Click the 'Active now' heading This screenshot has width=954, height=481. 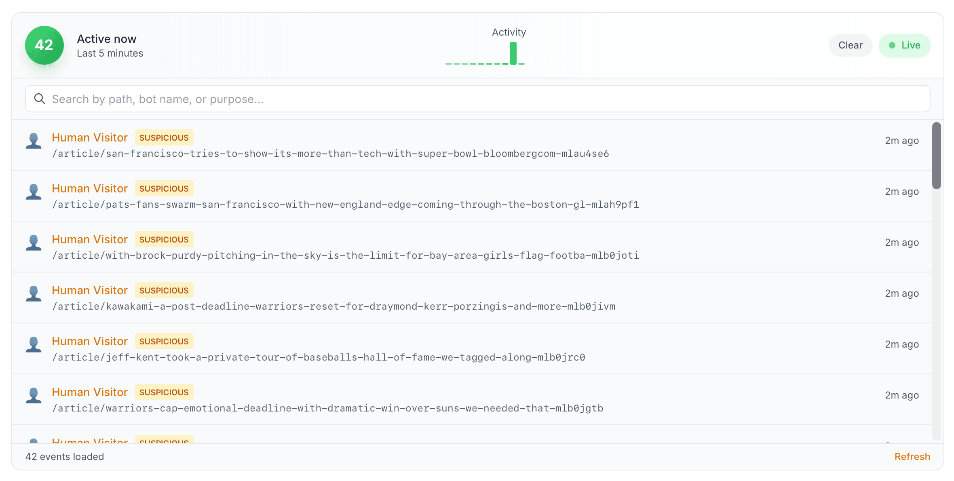[106, 38]
